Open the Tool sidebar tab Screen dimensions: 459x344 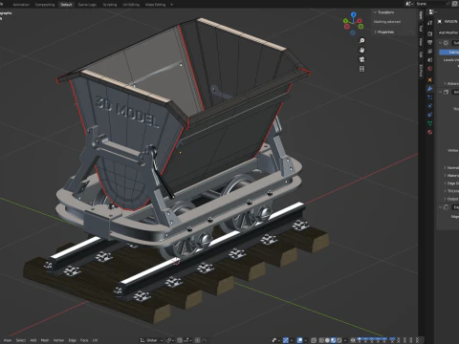(421, 29)
